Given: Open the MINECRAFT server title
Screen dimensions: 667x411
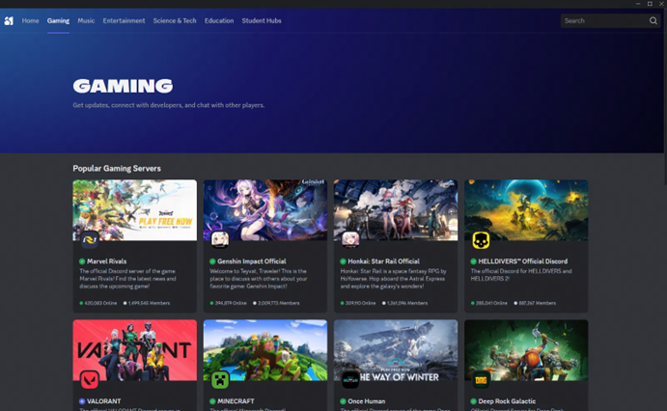Looking at the screenshot, I should pos(236,401).
